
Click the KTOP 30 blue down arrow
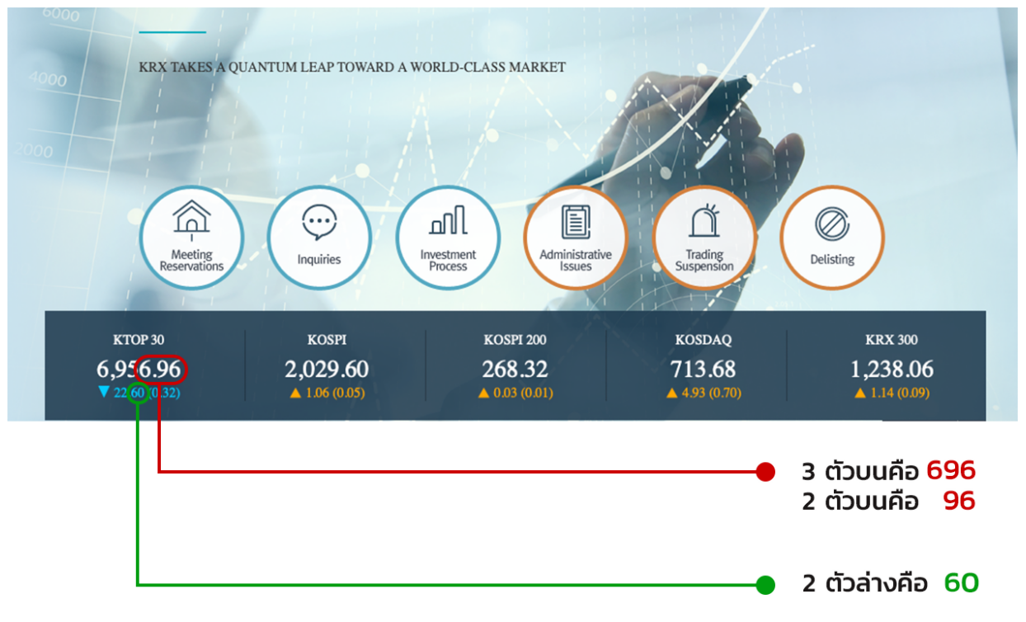(103, 392)
